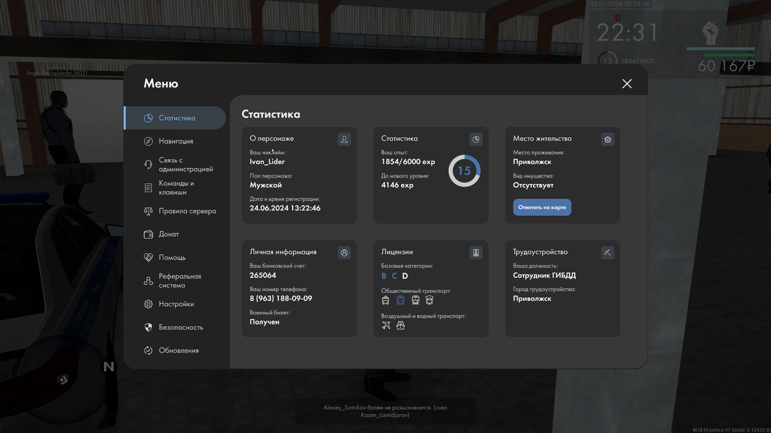771x433 pixels.
Task: Click the scales icon beside Правила сервера
Action: click(148, 211)
